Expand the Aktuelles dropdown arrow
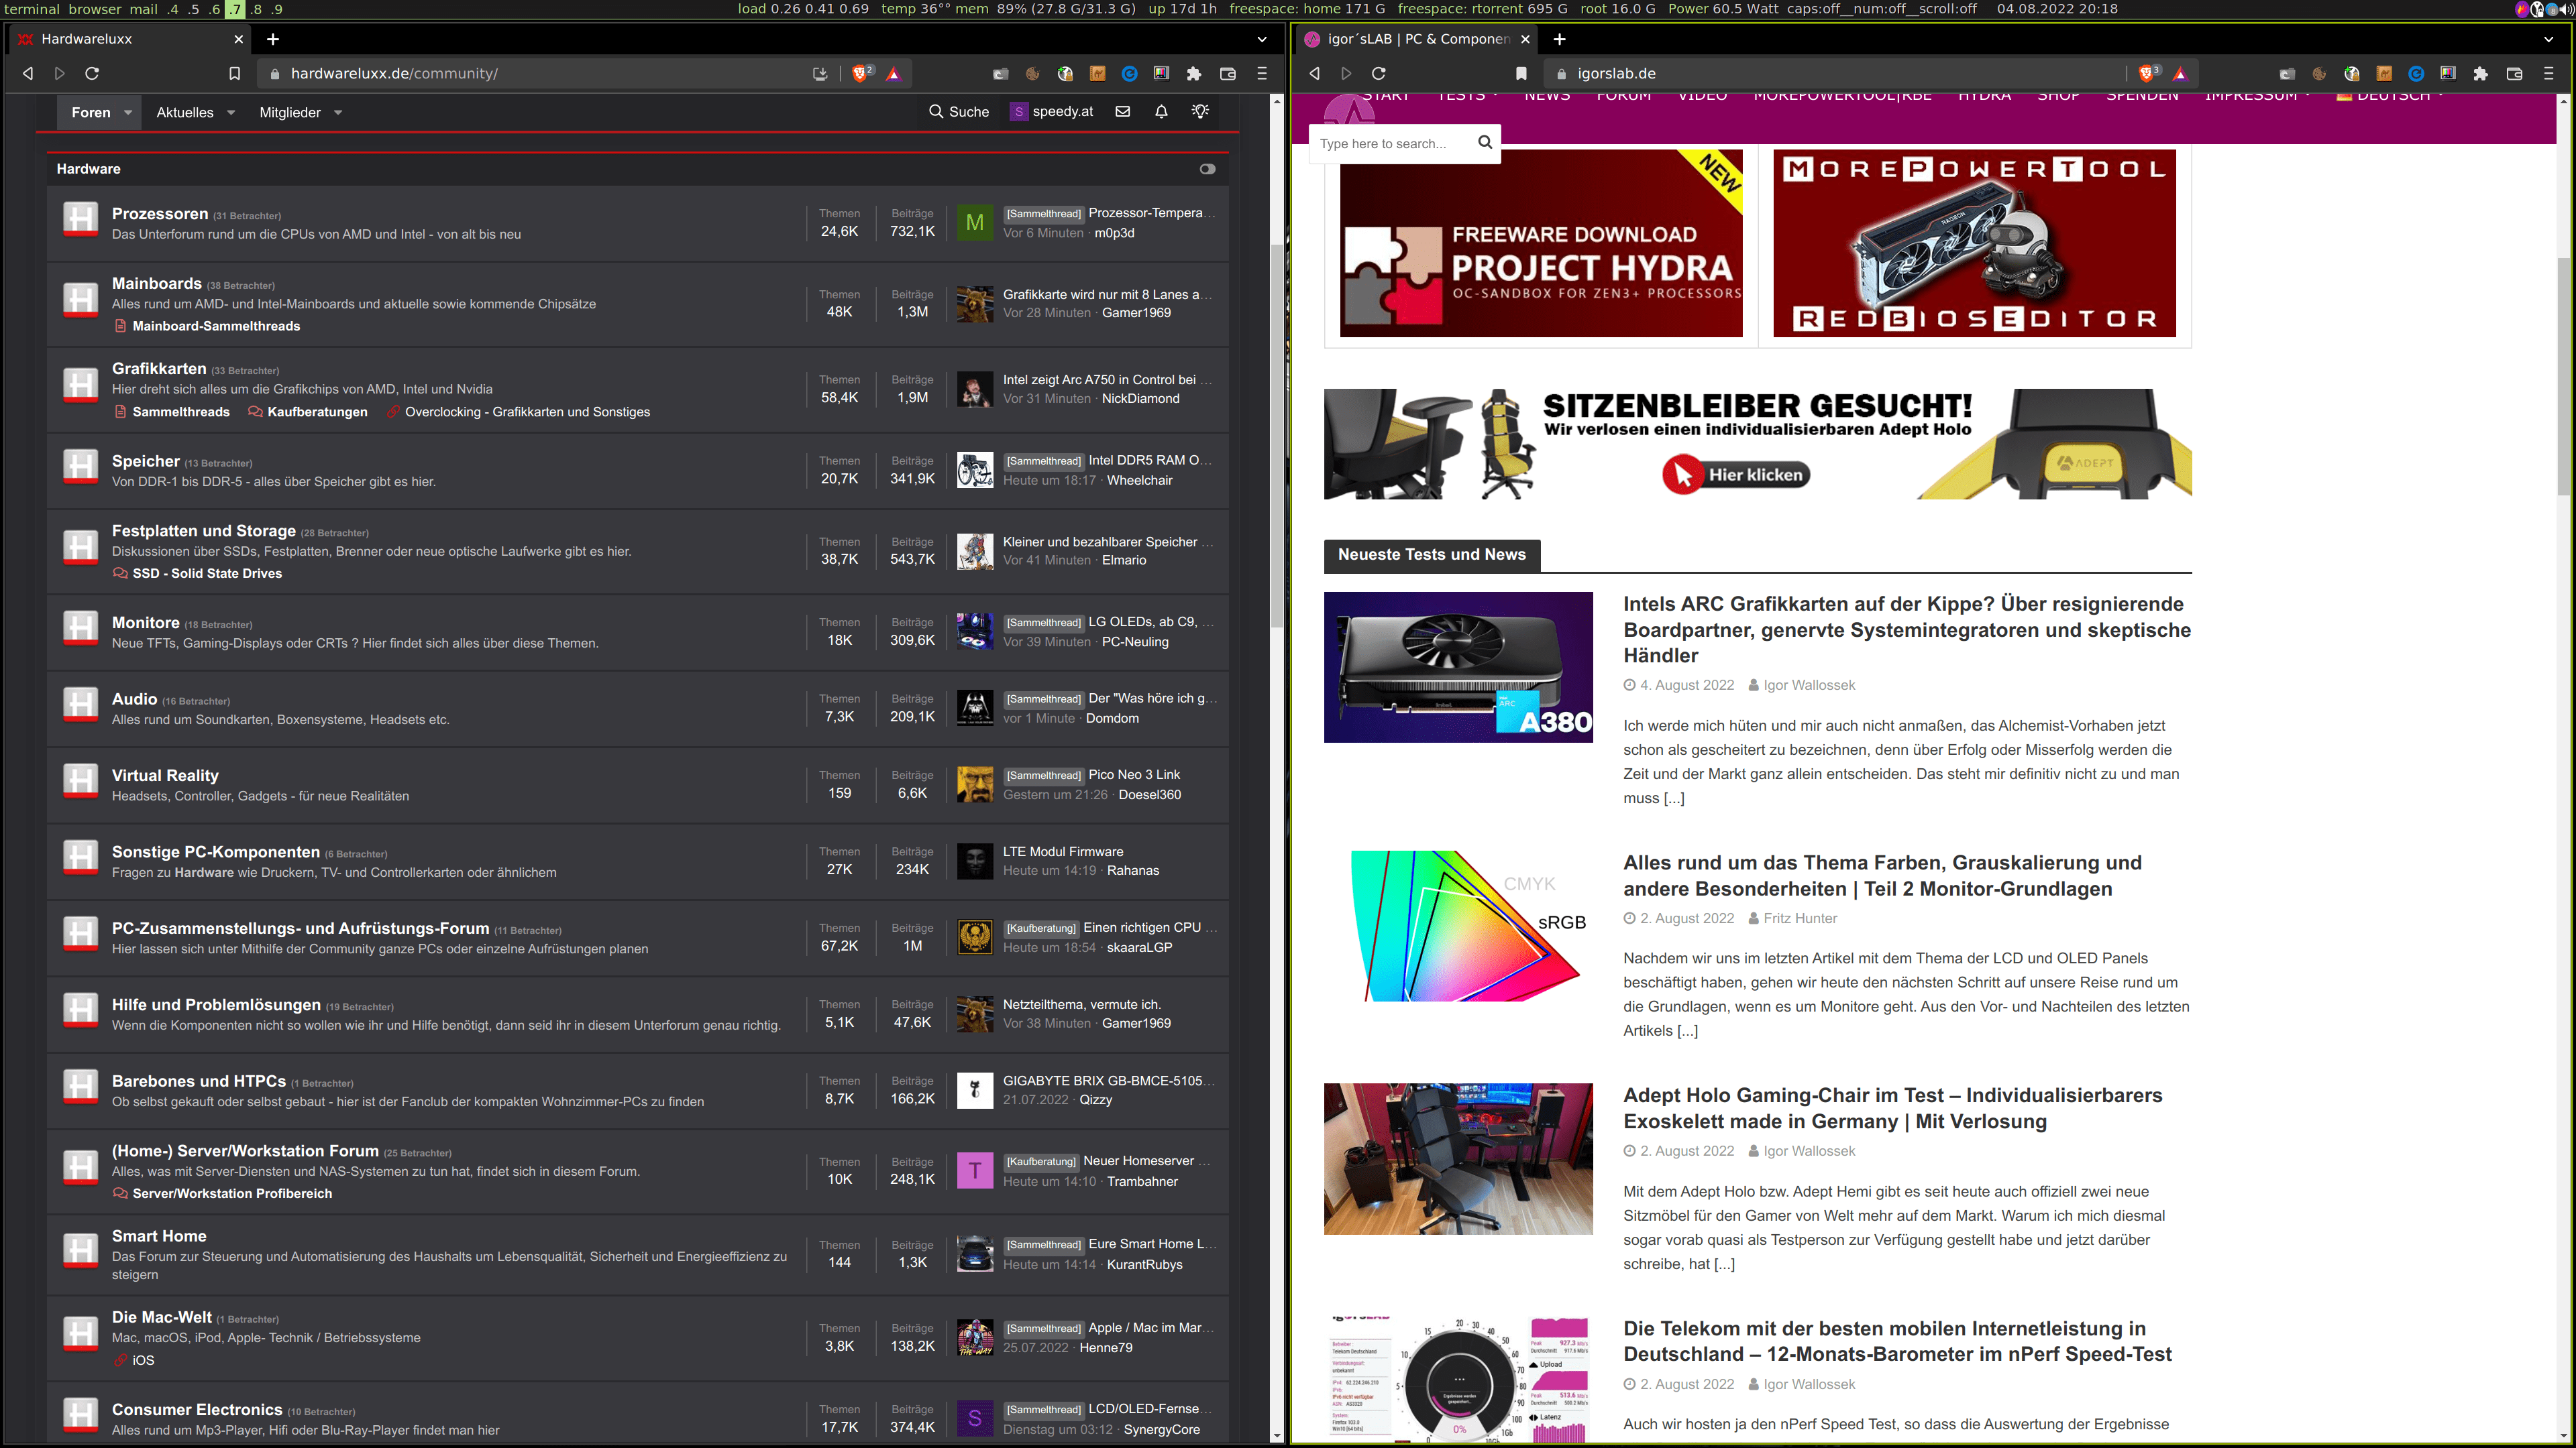 (231, 113)
